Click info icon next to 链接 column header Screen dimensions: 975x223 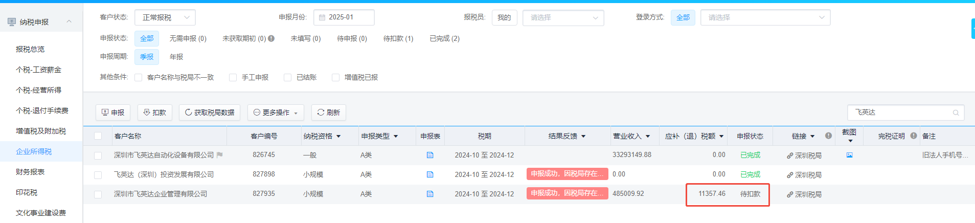pyautogui.click(x=828, y=136)
